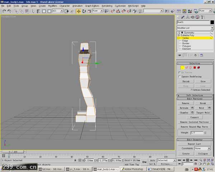This screenshot has width=215, height=172.
Task: Open the MAXScript menu
Action: 133,6
